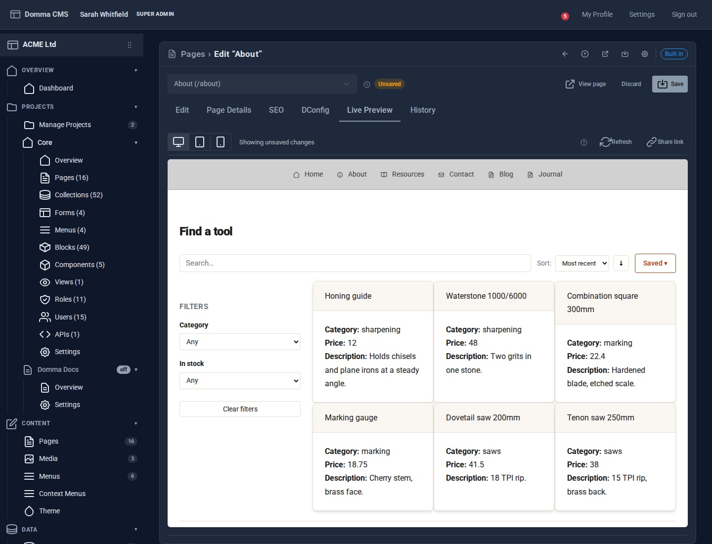Click the open-external icon in the Pages header toolbar
This screenshot has width=712, height=544.
point(605,54)
